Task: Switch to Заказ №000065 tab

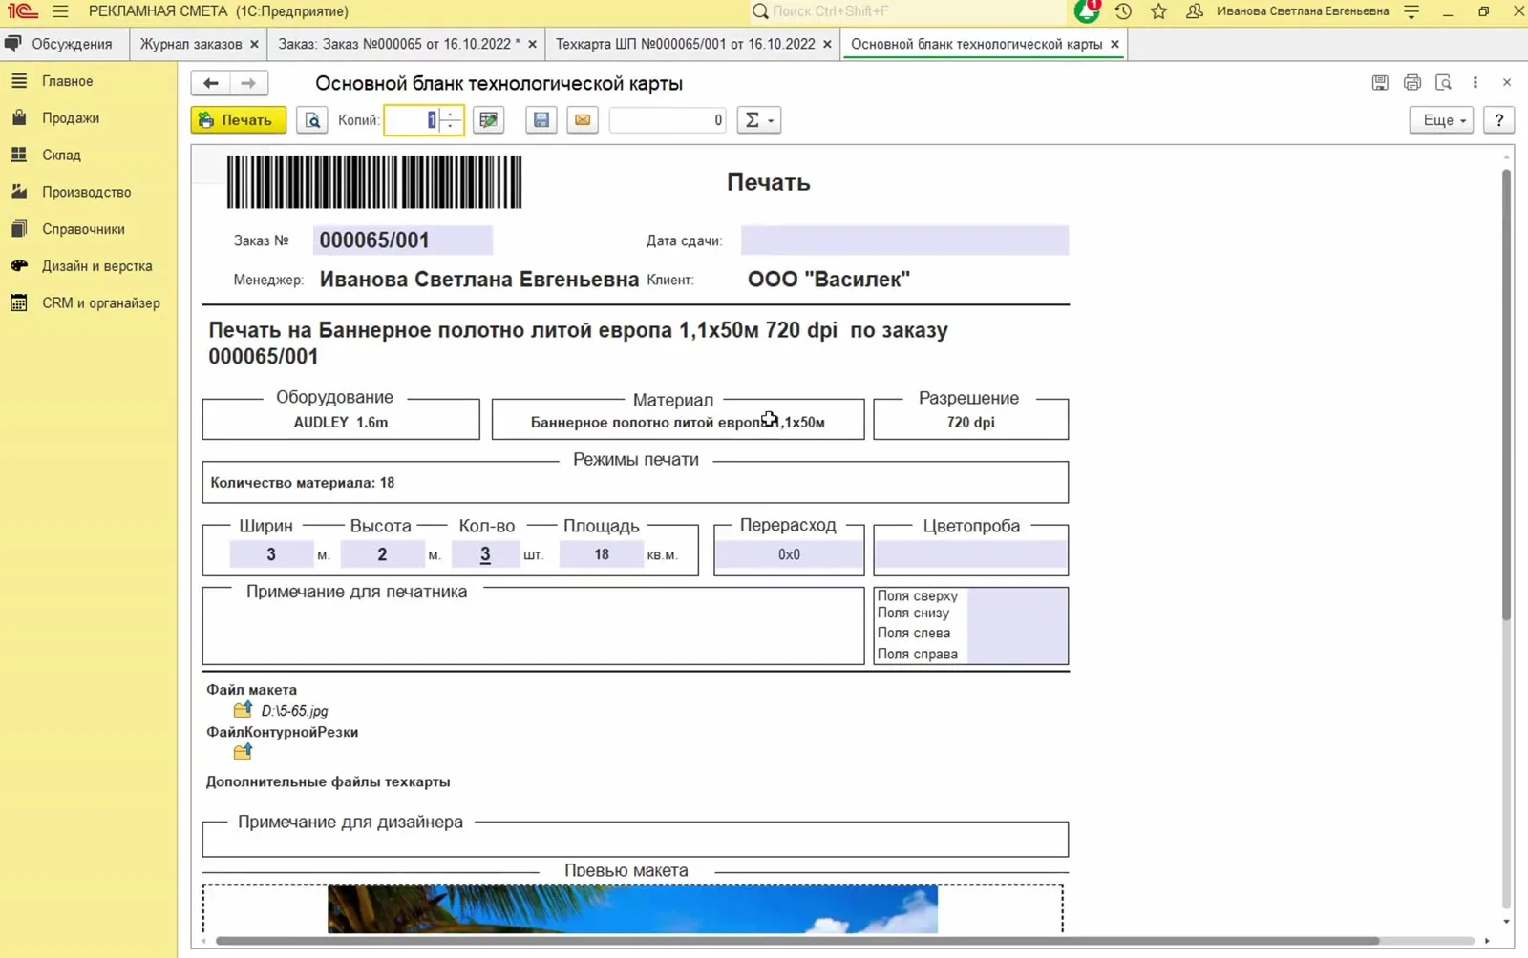Action: [399, 44]
